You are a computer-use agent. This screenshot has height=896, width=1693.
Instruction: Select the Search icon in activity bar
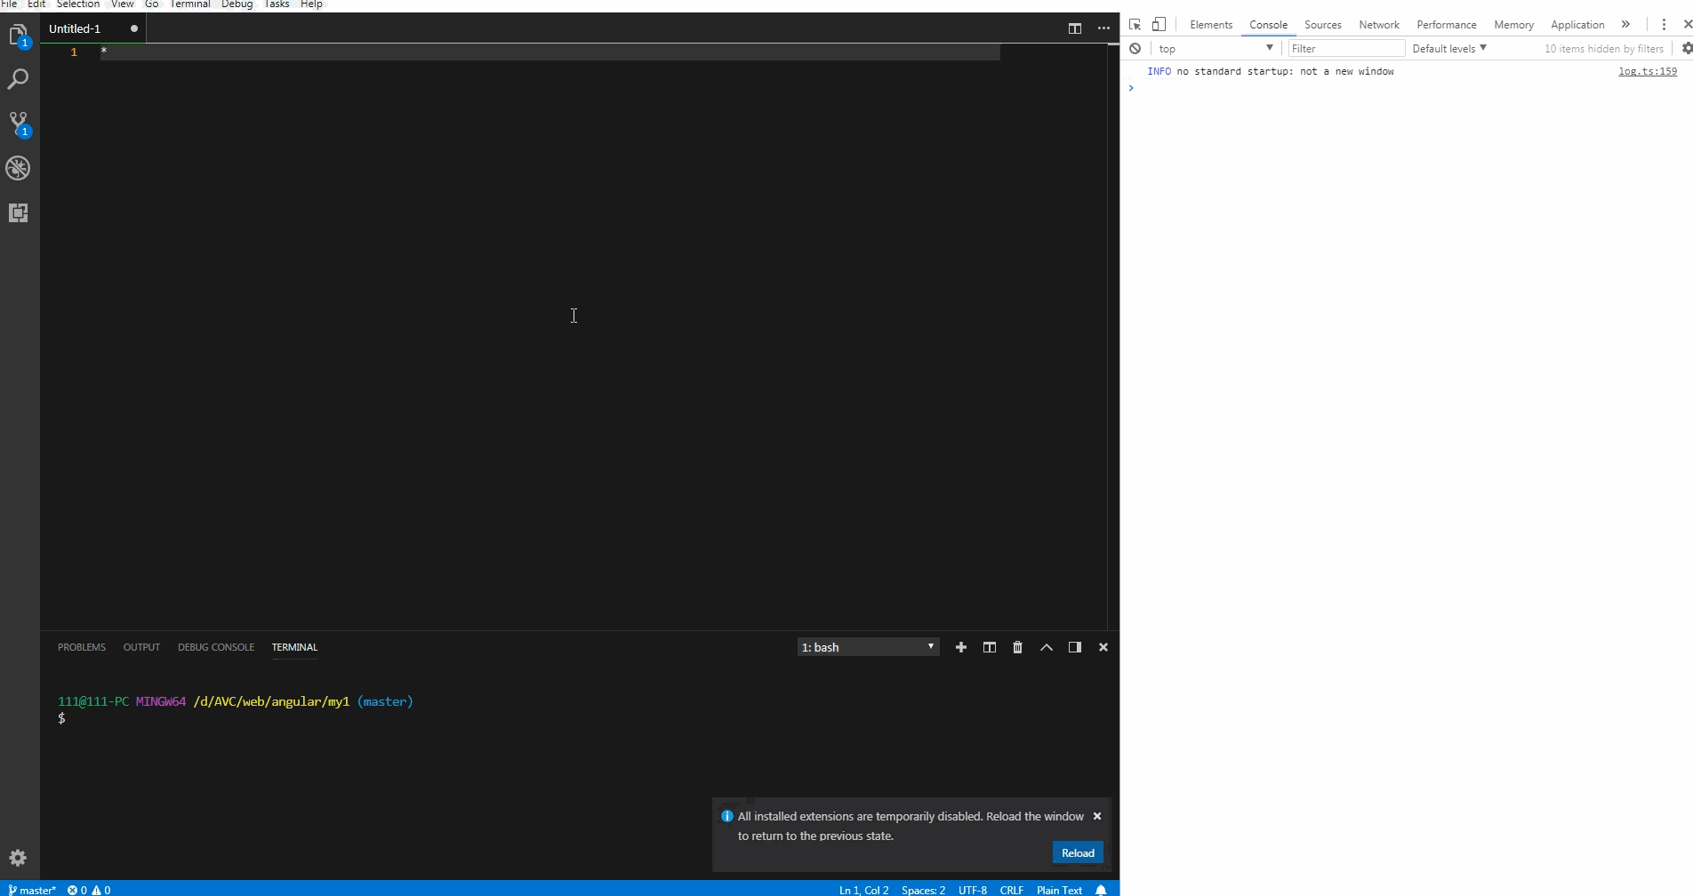click(18, 79)
